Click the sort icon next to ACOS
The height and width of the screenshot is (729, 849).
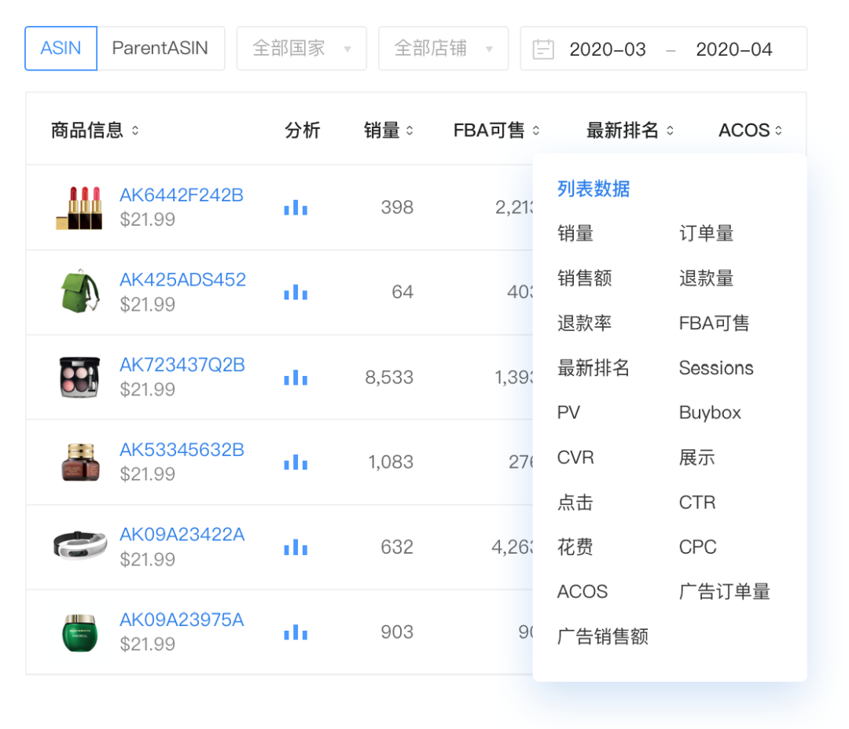click(x=778, y=130)
